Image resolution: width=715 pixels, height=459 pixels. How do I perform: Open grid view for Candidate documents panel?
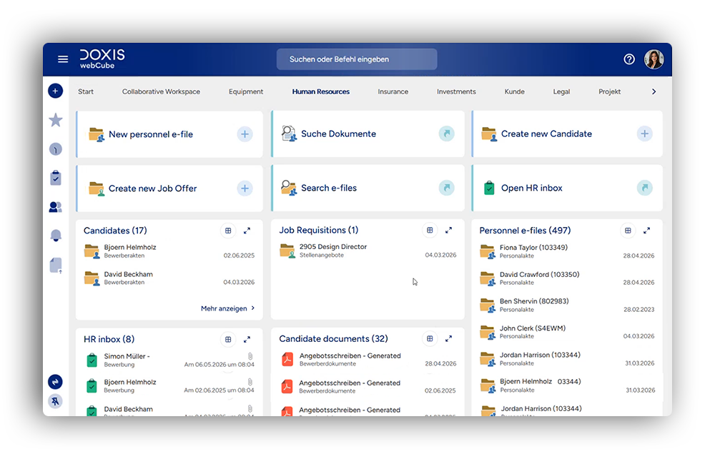[430, 339]
